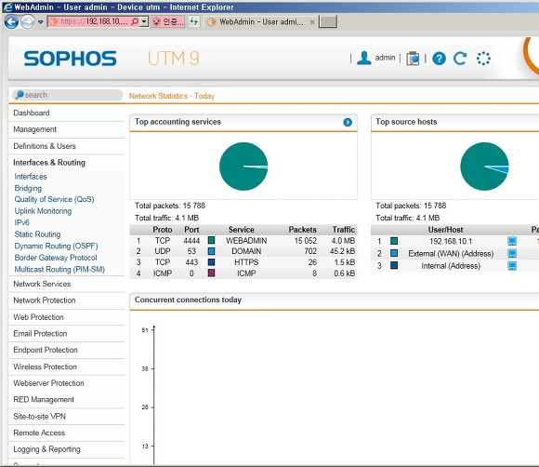
Task: Click monitor icon for Internal (Address)
Action: (512, 266)
